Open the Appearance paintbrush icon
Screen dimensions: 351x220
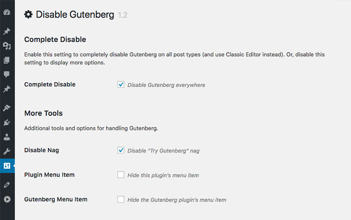pyautogui.click(x=7, y=108)
